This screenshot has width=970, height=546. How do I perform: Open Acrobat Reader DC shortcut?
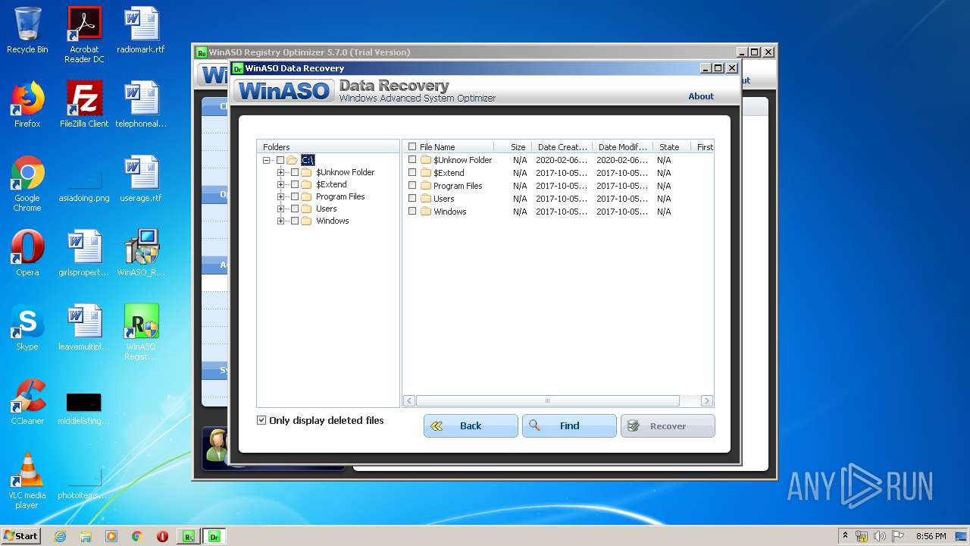tap(84, 35)
